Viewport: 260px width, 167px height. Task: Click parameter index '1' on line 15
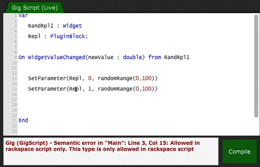(x=90, y=89)
